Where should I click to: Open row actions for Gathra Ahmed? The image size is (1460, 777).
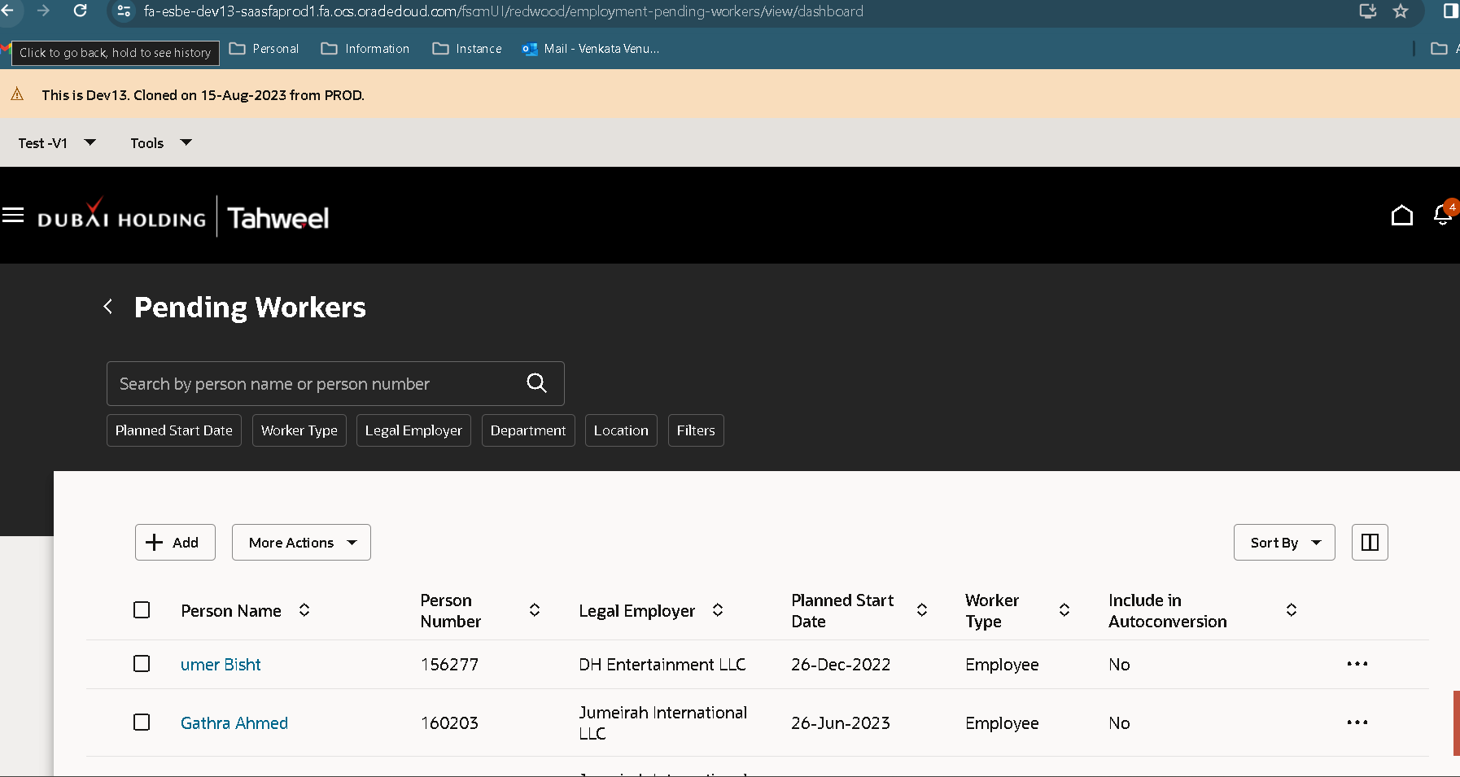click(1357, 722)
